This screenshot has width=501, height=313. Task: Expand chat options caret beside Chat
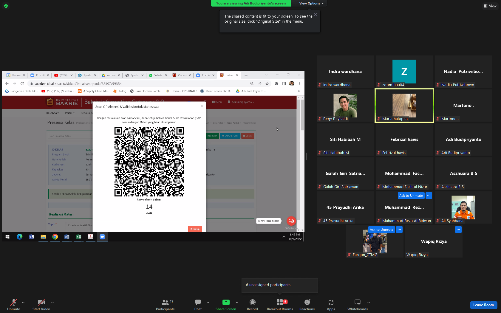point(208,302)
